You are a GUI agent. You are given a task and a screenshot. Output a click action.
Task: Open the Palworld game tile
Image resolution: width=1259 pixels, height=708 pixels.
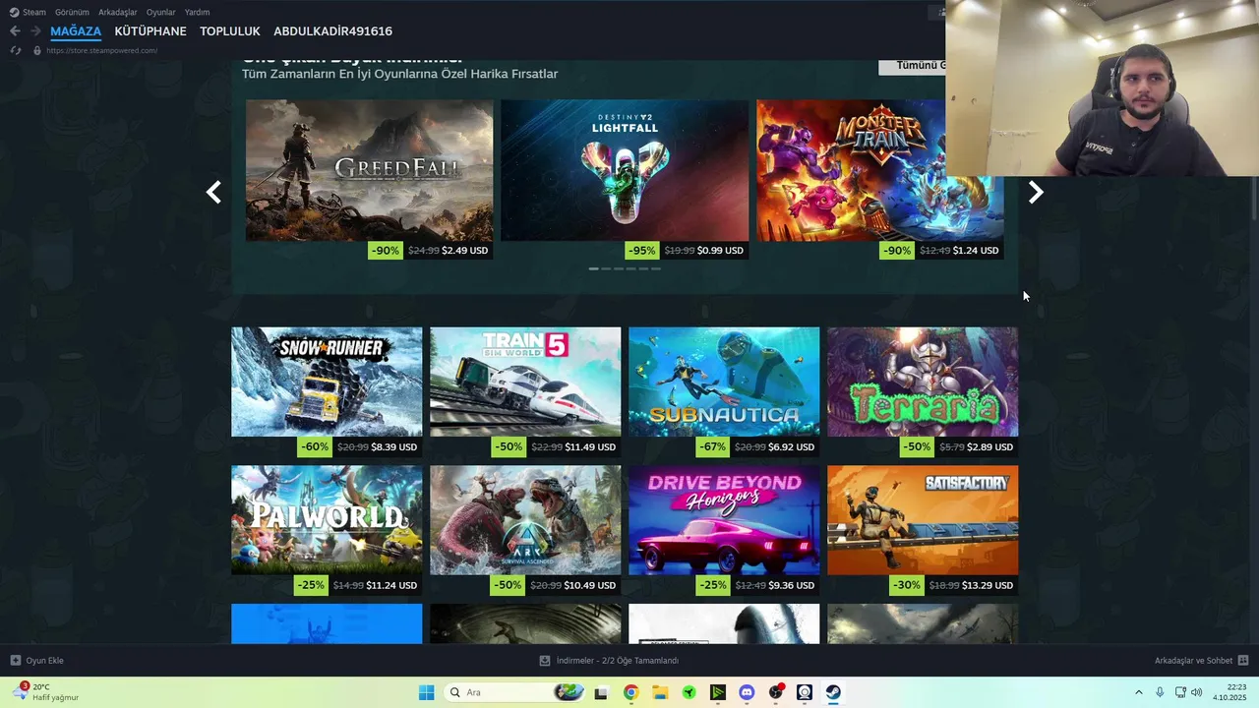coord(327,520)
